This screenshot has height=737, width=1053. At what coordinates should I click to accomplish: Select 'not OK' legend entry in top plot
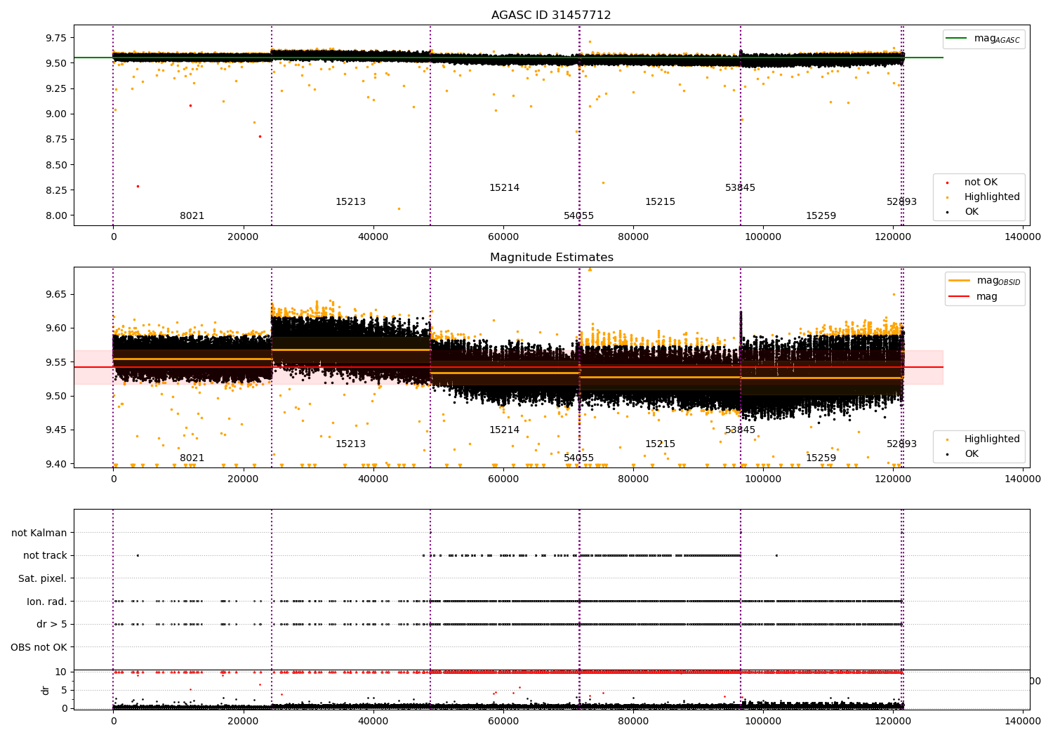tap(980, 182)
